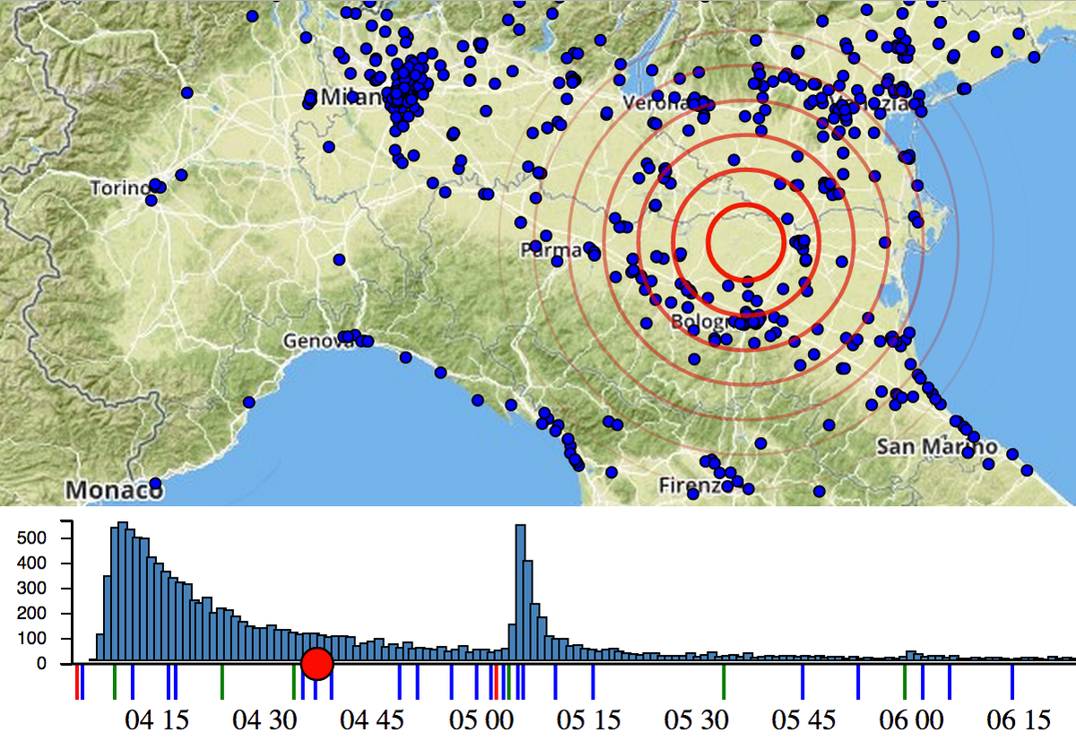This screenshot has width=1076, height=741.
Task: Select the 04 45 time axis label
Action: pos(373,720)
